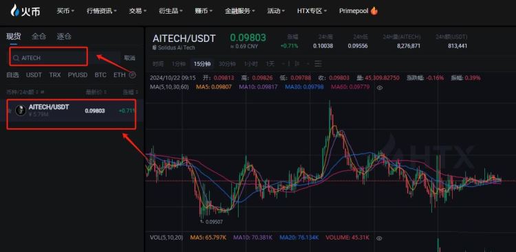Click the 24h turnover value 813,441
This screenshot has width=516, height=252.
click(458, 46)
